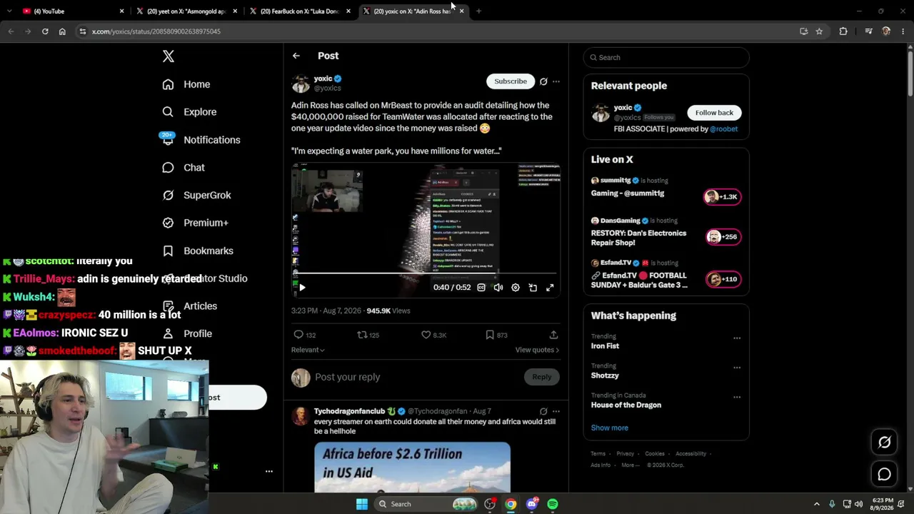Click the Grok icon on yoxic's post
Screen dimensions: 914x514
tap(543, 81)
